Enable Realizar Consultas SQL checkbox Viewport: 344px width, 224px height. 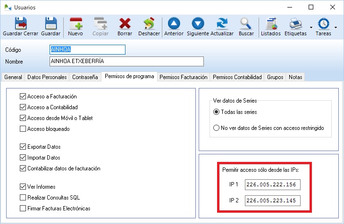coord(23,197)
